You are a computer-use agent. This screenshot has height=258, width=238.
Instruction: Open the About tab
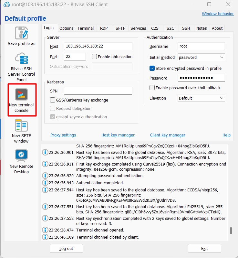[217, 28]
